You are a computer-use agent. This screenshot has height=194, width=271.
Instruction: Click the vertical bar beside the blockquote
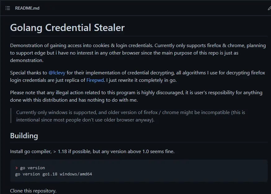12,116
